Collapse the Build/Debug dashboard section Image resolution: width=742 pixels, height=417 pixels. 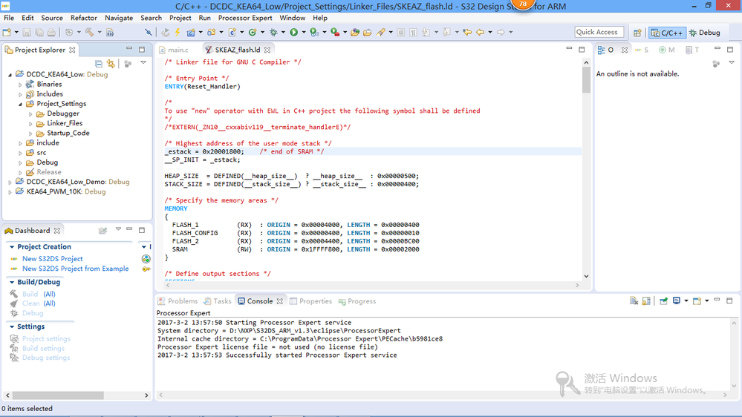(x=12, y=282)
